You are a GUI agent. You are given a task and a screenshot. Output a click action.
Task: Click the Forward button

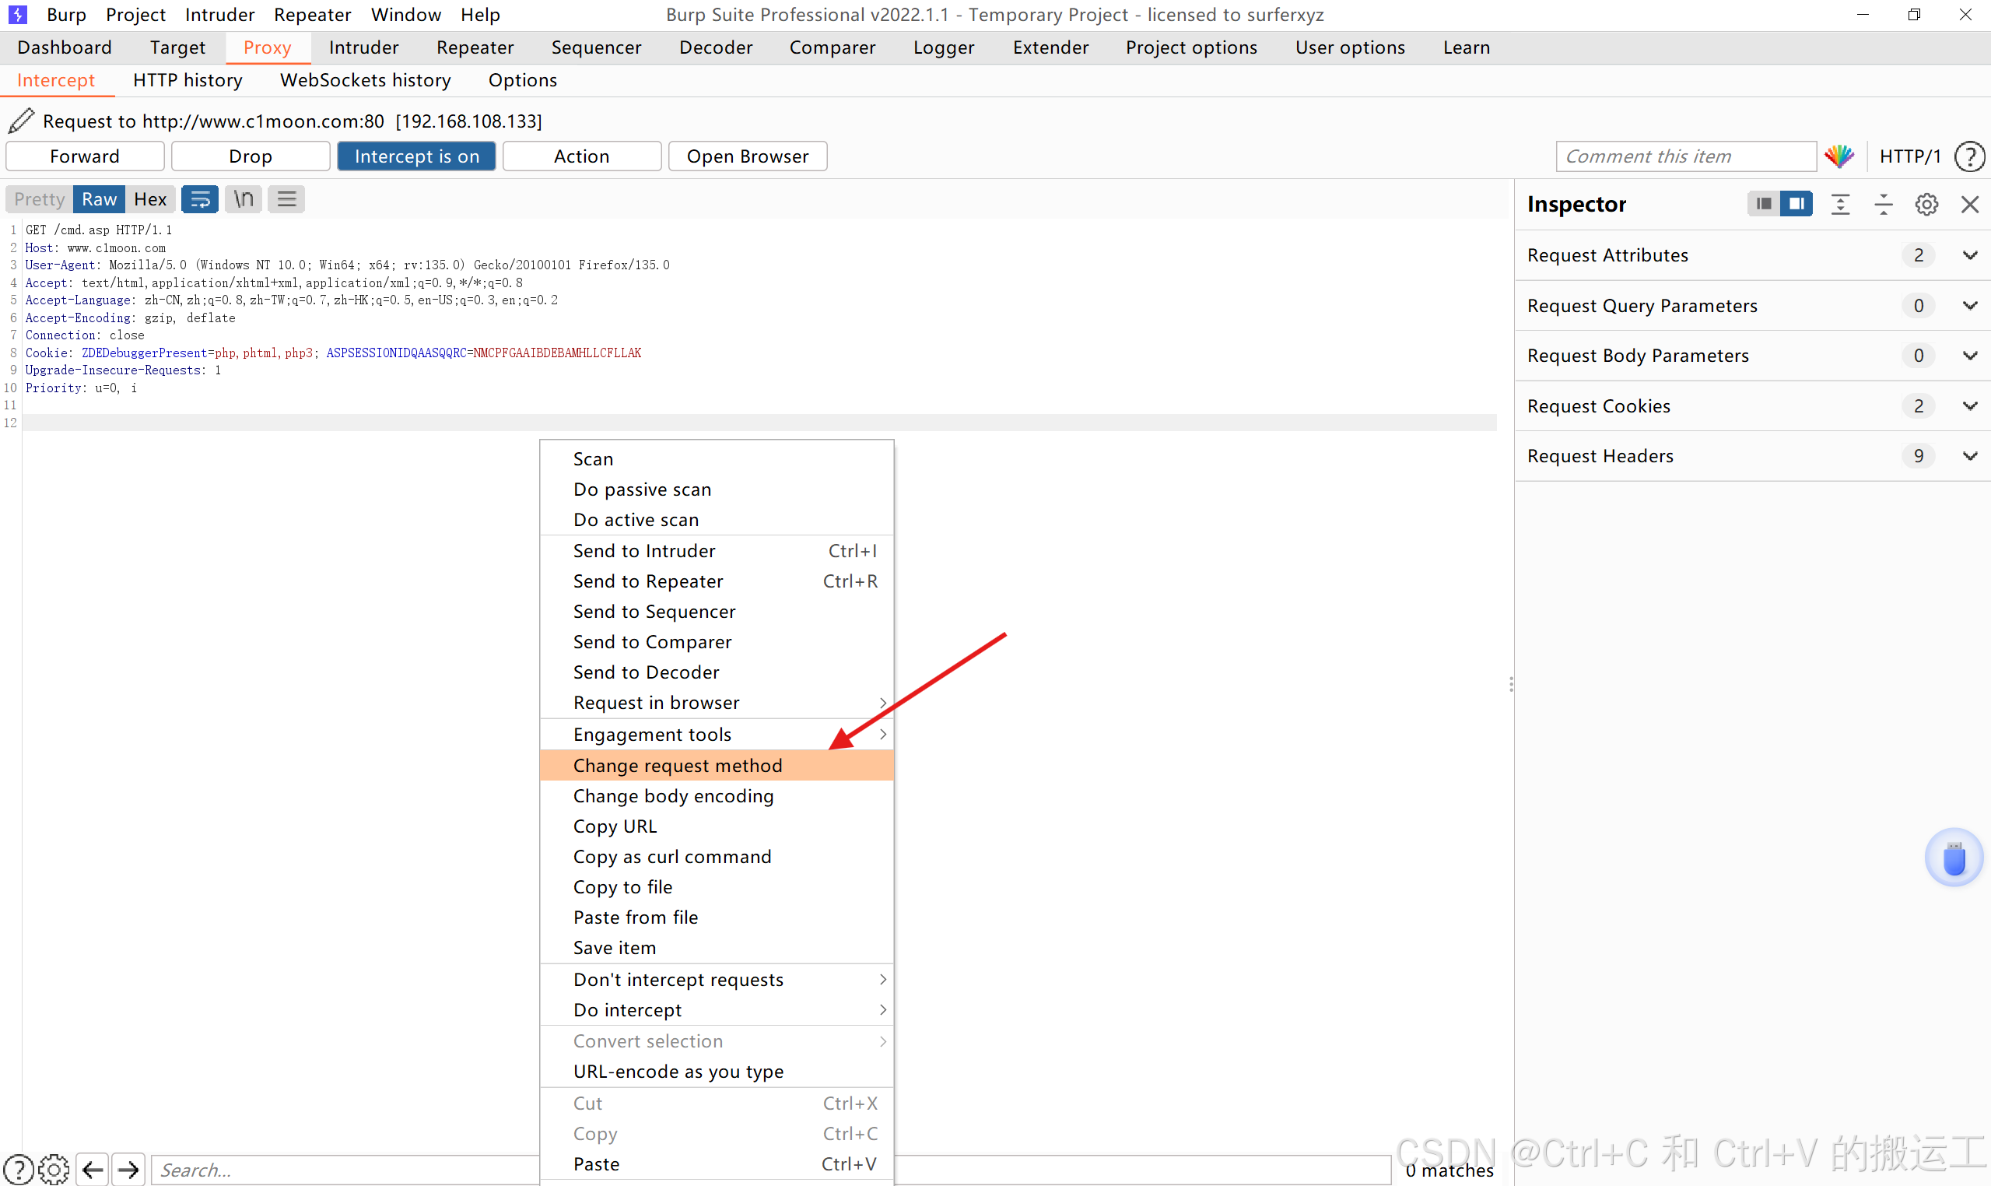point(85,156)
